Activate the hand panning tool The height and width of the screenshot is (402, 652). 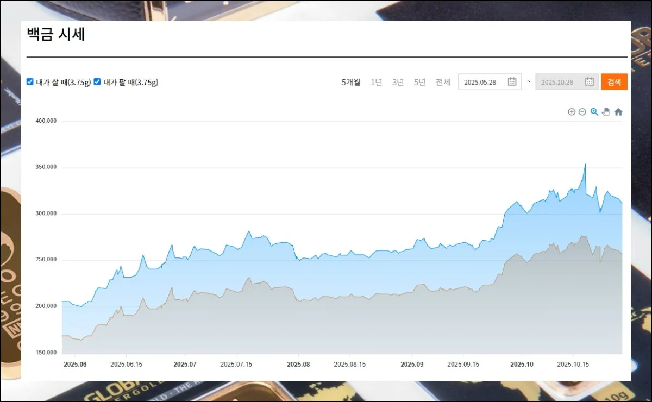(x=606, y=112)
